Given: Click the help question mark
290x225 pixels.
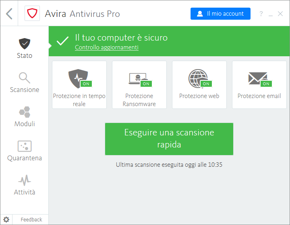Looking at the screenshot, I should click(x=261, y=14).
